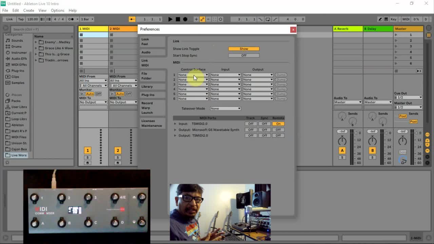Open Input dropdown for row 1
434x244 pixels.
tap(225, 75)
